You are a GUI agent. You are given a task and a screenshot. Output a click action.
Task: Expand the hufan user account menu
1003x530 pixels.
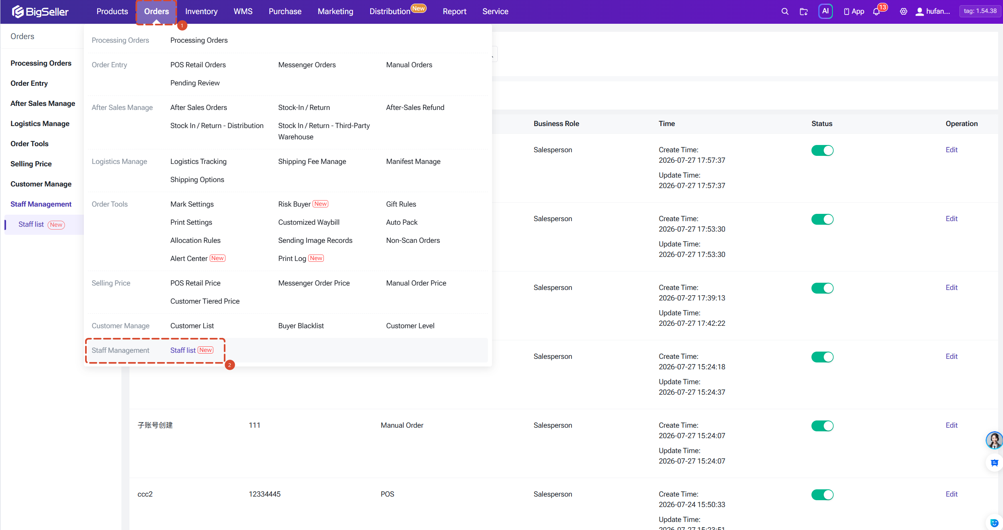tap(932, 12)
